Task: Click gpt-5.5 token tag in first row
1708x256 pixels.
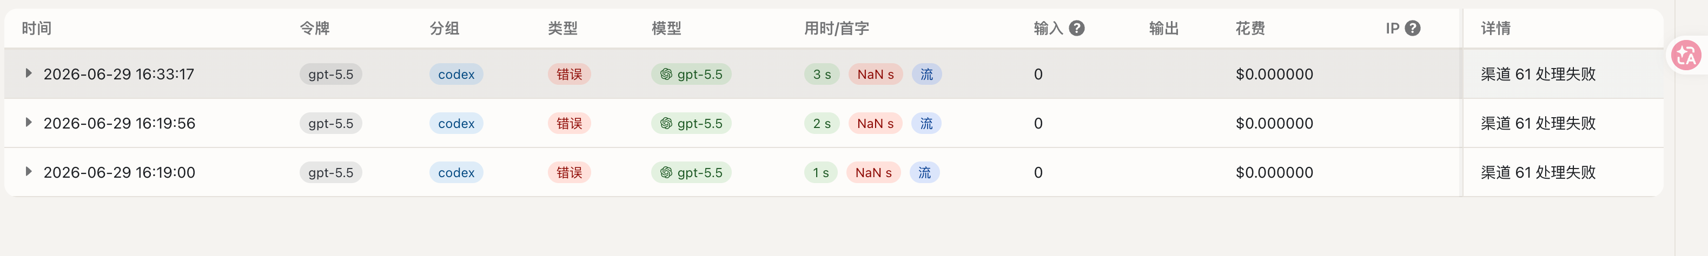Action: pyautogui.click(x=330, y=74)
